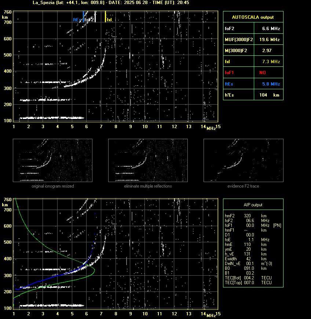Click the Ewidth value '42' in AIP output
Image resolution: width=311 pixels, height=319 pixels.
click(248, 259)
